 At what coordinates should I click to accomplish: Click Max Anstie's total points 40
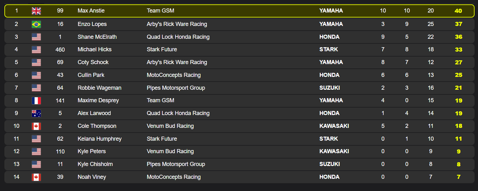tap(458, 11)
